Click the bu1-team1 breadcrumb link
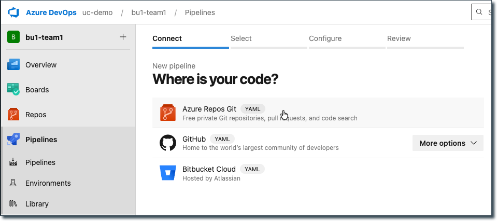 [x=149, y=12]
